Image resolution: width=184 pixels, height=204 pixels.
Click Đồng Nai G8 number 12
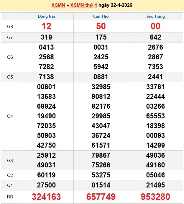point(46,26)
